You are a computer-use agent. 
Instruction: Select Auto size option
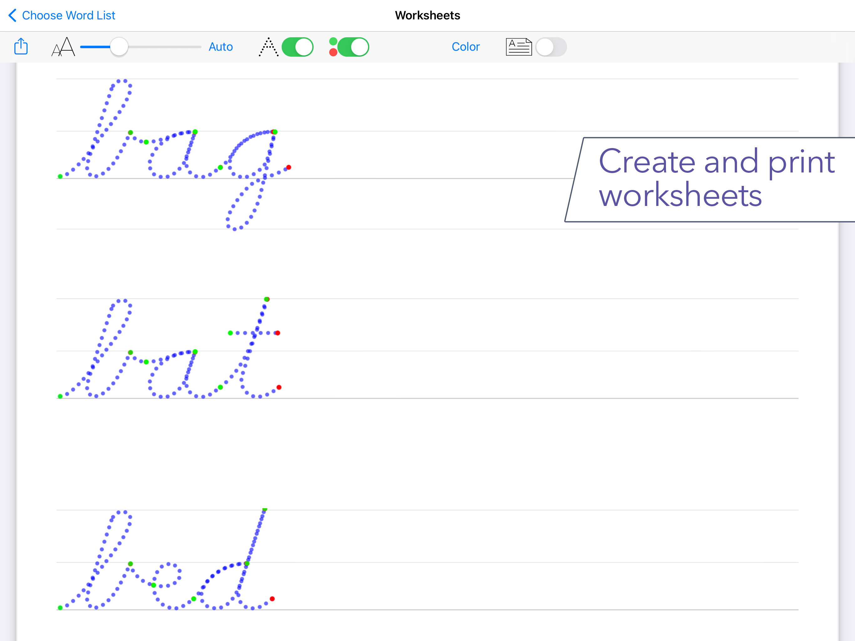tap(220, 47)
